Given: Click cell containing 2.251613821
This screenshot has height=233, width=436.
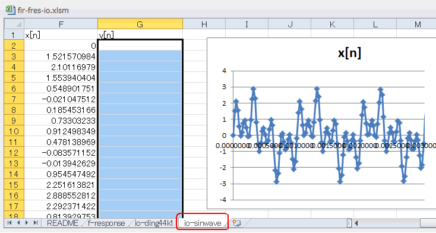Looking at the screenshot, I should (61, 185).
